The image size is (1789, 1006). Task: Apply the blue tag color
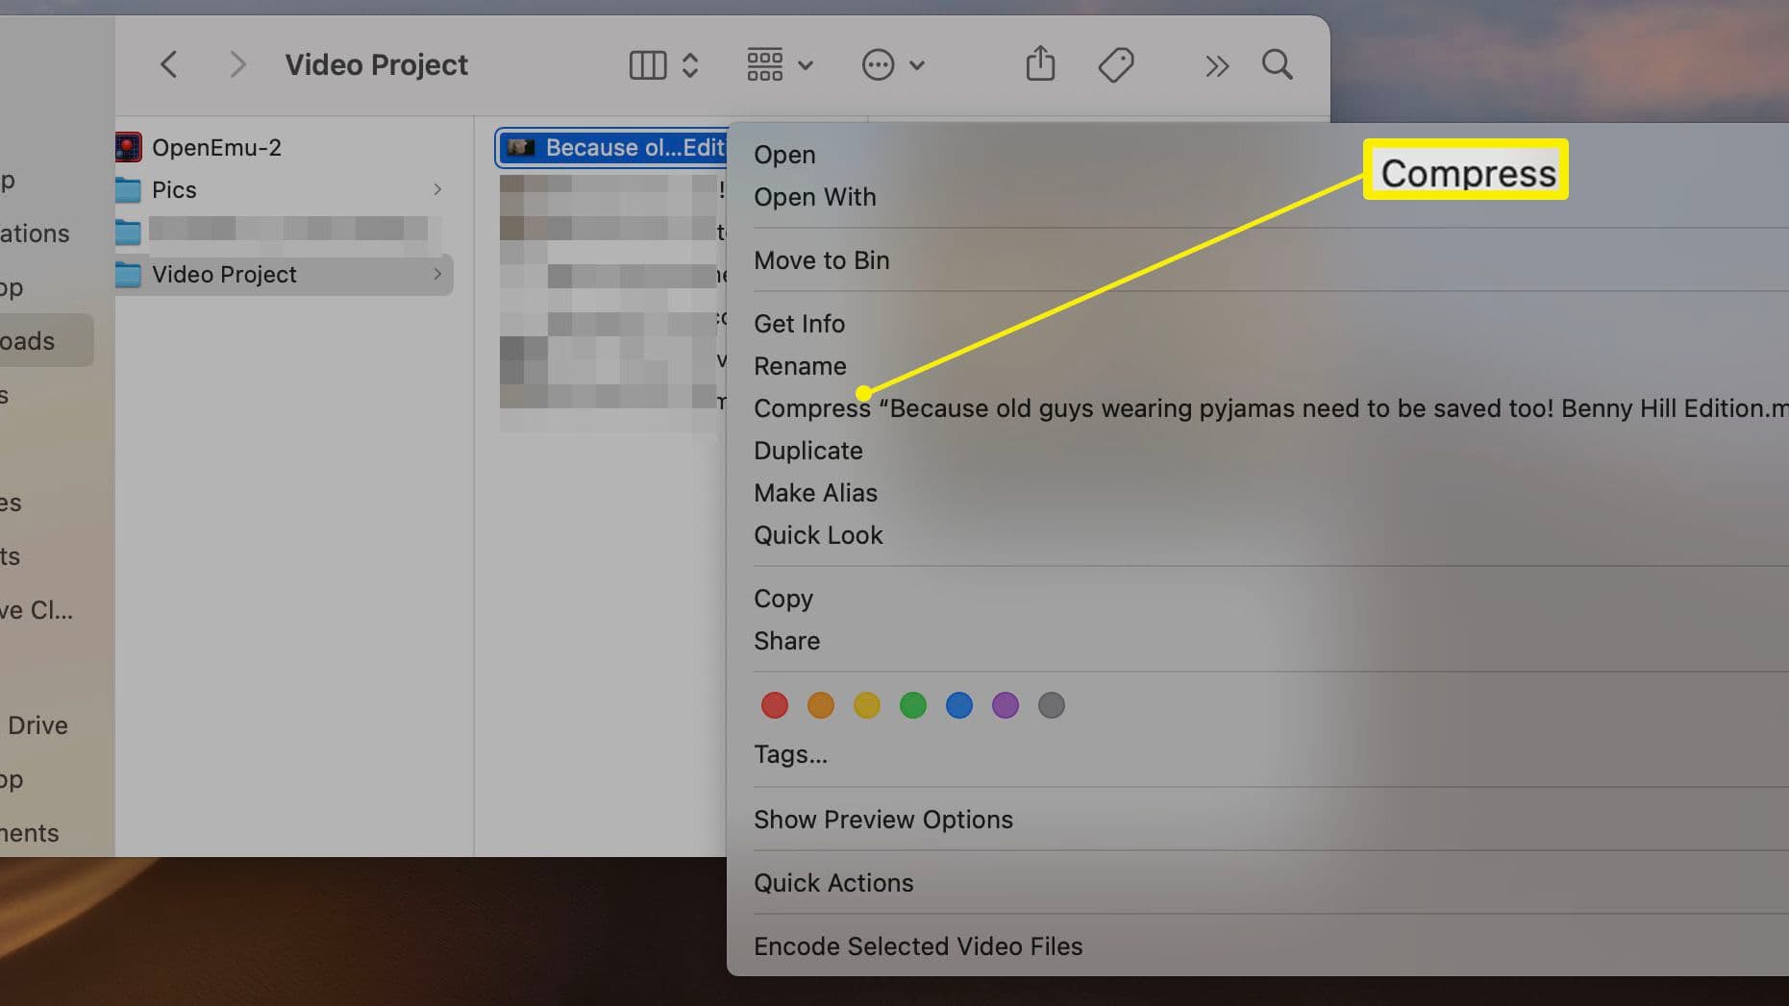[959, 705]
